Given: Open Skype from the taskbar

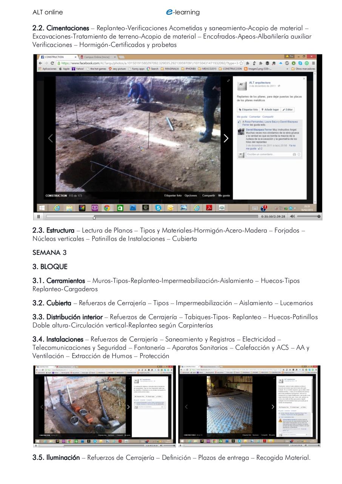Looking at the screenshot, I should [x=158, y=208].
